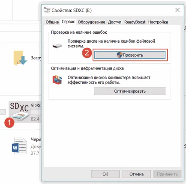Click the shield icon on Проверить button
The image size is (186, 184).
coord(120,55)
